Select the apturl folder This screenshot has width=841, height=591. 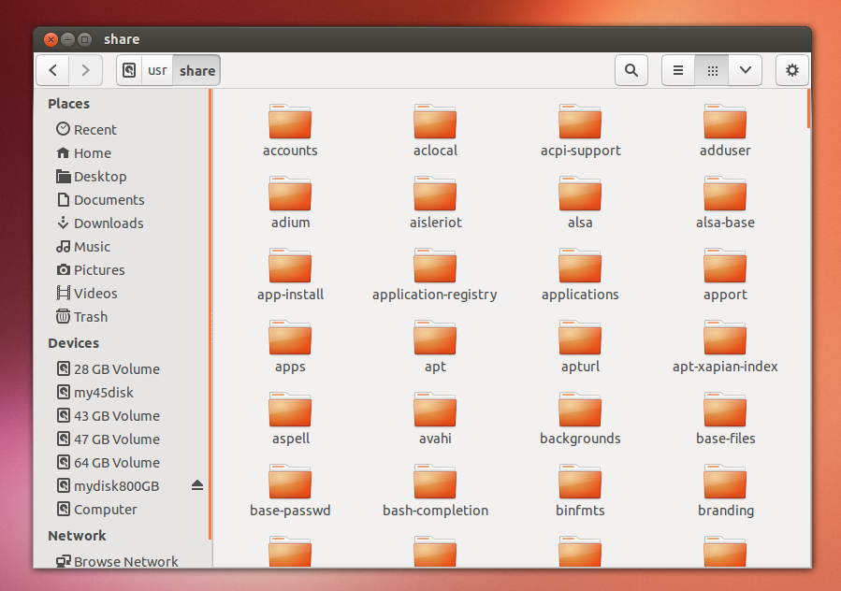(580, 347)
